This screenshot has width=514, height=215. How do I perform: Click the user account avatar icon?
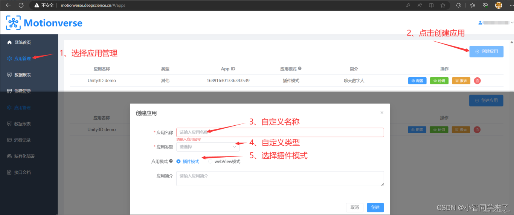click(x=480, y=23)
